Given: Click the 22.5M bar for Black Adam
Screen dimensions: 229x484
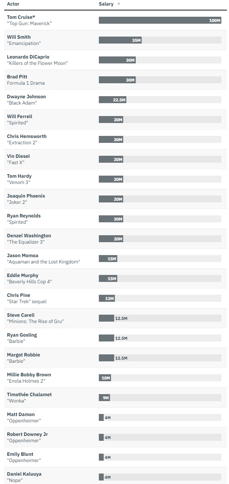Looking at the screenshot, I should click(x=112, y=100).
